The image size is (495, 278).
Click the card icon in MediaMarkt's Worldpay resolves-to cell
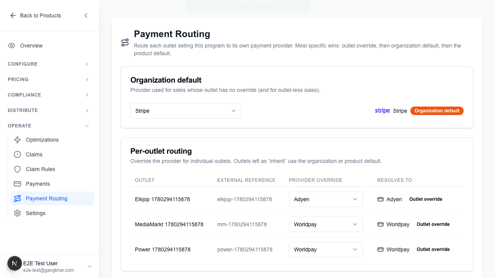tap(381, 224)
